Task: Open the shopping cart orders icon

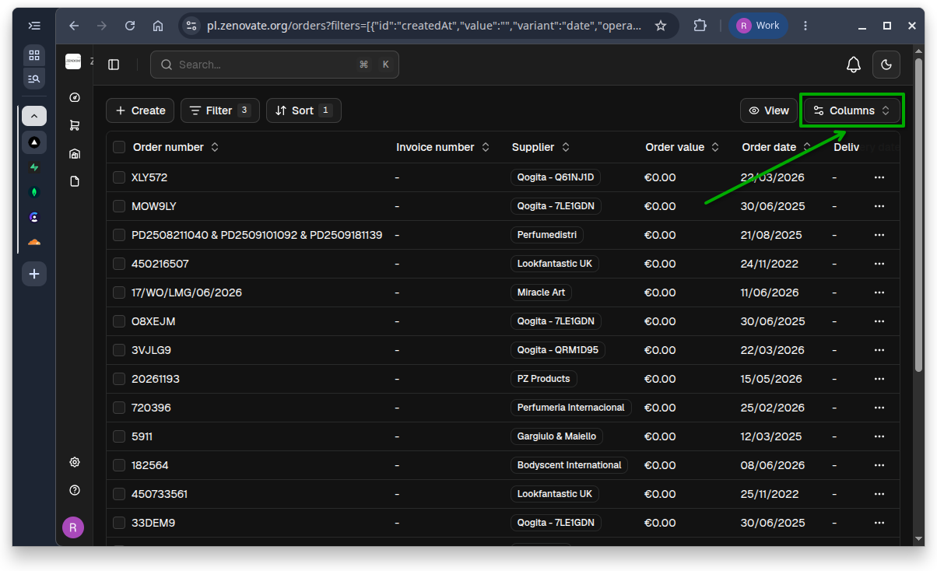Action: pos(75,125)
